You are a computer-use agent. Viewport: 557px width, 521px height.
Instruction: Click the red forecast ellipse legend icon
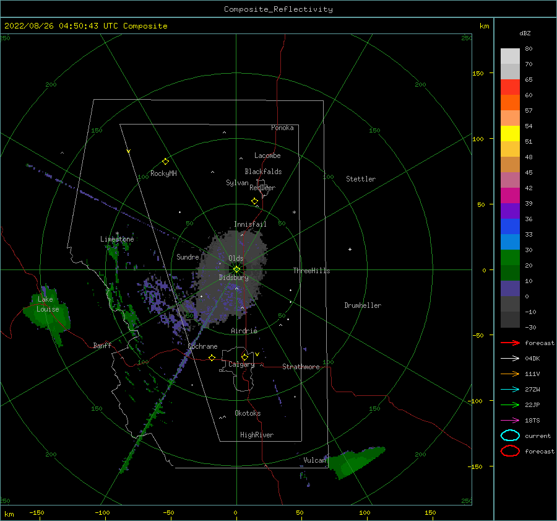(510, 451)
